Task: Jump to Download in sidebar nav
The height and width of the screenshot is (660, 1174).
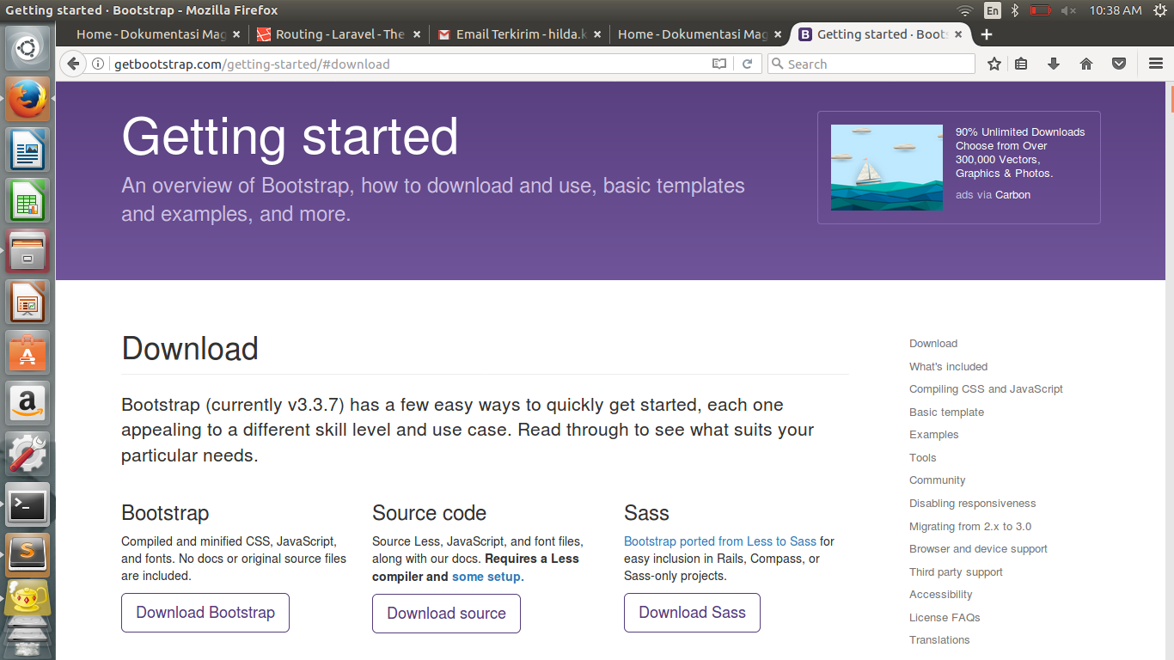Action: [933, 344]
